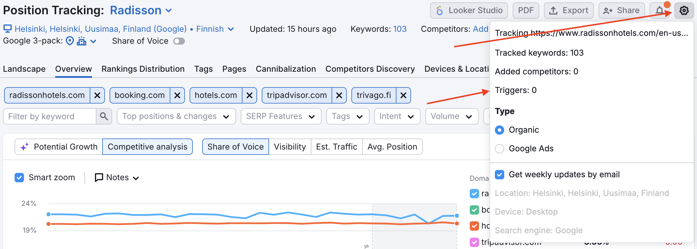Select Share of Voice chart metric
Viewport: 697px width, 249px height.
point(235,147)
